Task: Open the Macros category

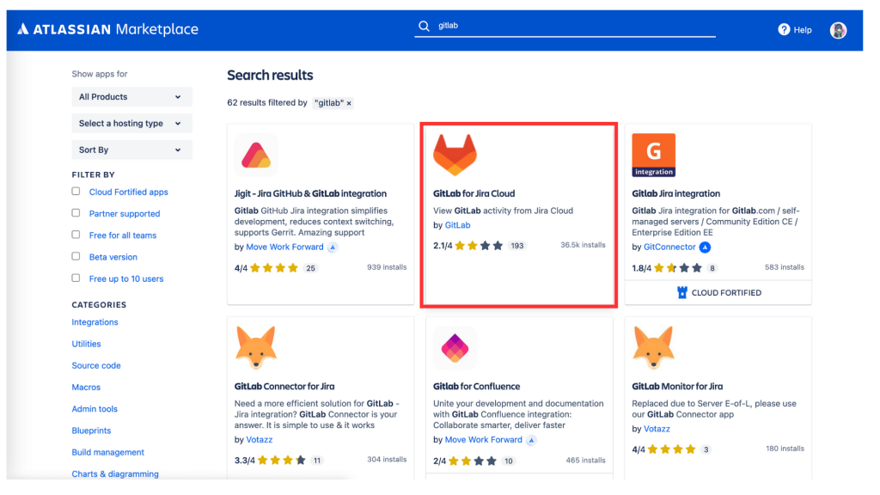Action: coord(86,388)
